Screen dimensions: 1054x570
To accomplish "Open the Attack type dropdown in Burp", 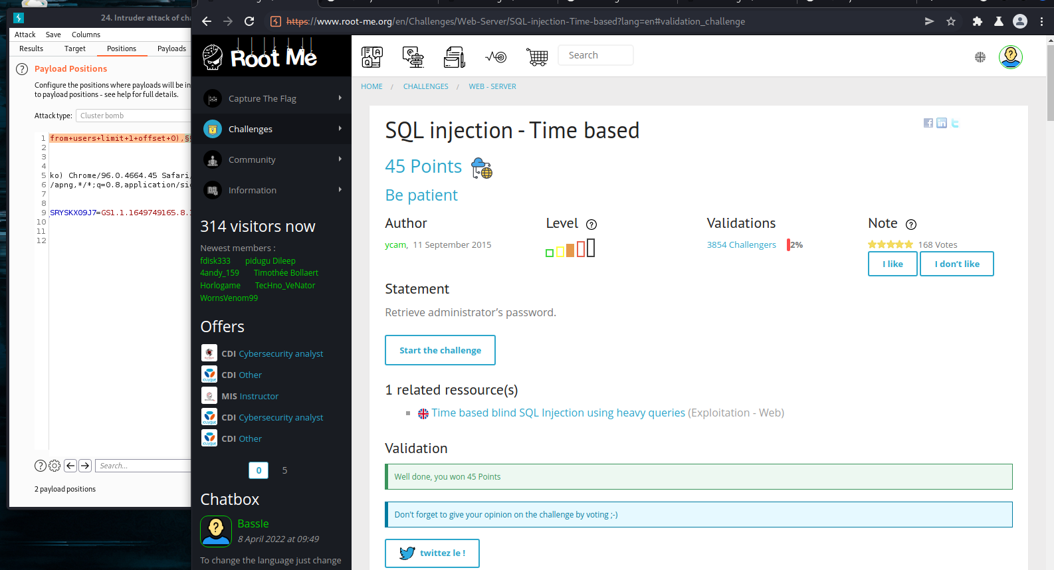I will pyautogui.click(x=134, y=116).
